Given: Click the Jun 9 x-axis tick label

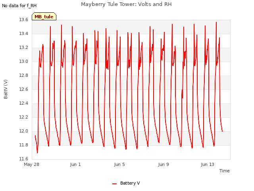Looking at the screenshot, I should (x=164, y=164).
